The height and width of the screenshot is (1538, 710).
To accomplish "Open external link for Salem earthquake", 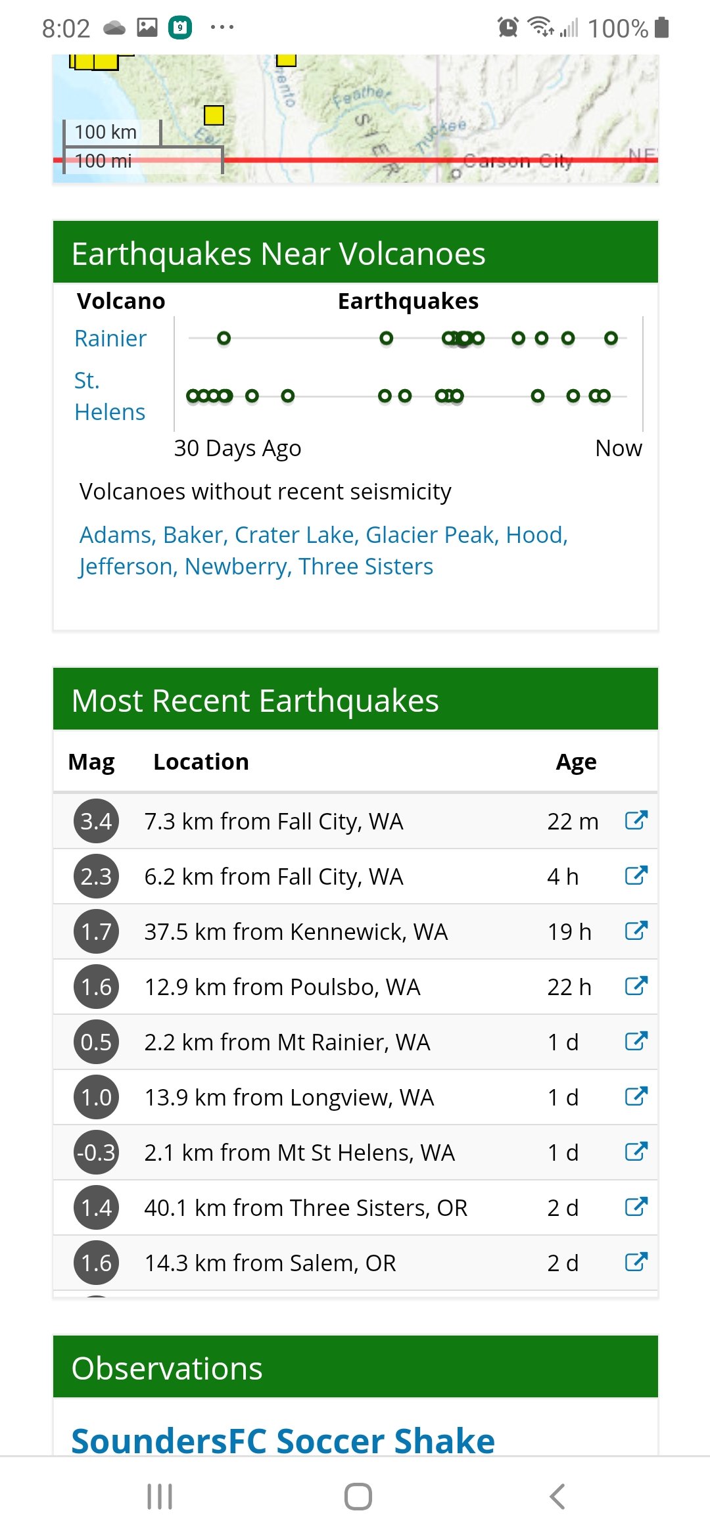I will [636, 1262].
